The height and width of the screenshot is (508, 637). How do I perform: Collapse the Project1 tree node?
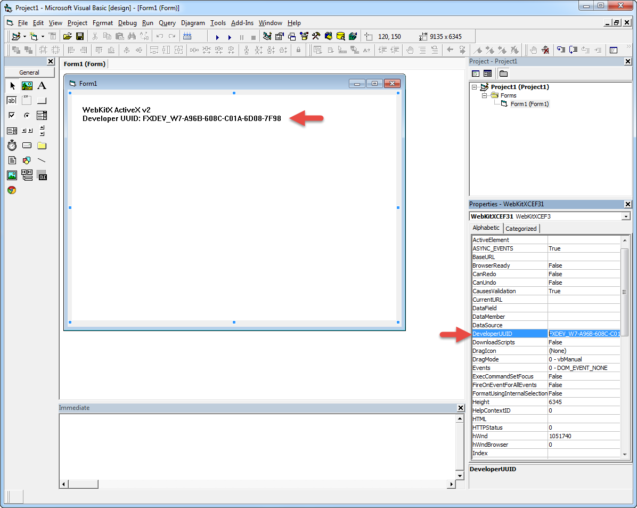point(474,87)
